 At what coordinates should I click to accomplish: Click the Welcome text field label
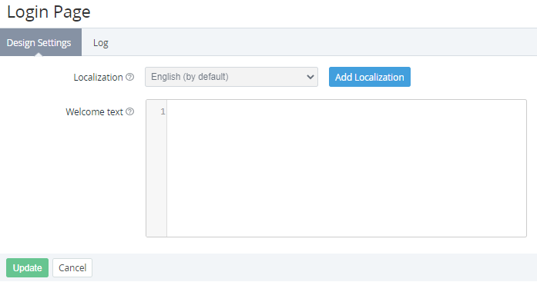click(x=94, y=112)
